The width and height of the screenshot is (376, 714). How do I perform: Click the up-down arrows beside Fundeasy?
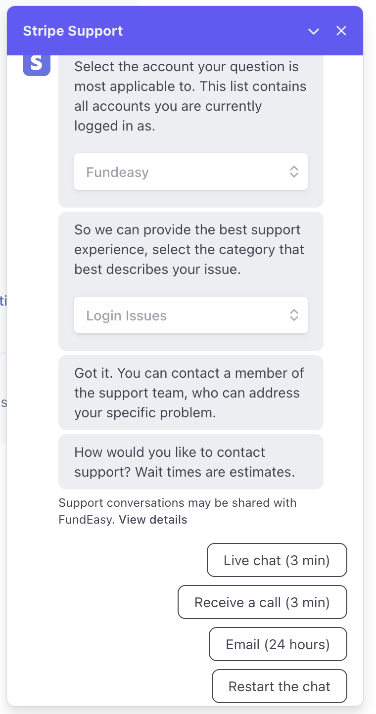pyautogui.click(x=294, y=172)
